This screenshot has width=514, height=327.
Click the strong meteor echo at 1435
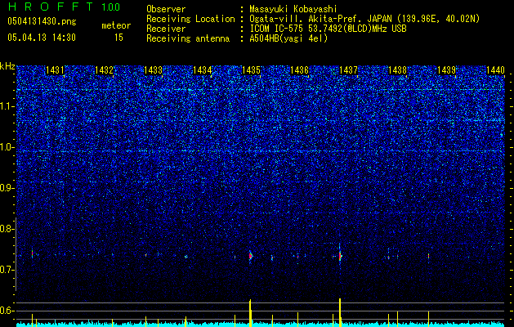click(x=250, y=256)
